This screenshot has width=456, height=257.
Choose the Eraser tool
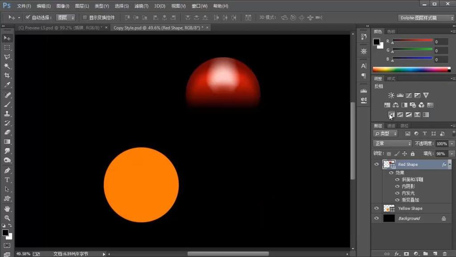tap(7, 133)
